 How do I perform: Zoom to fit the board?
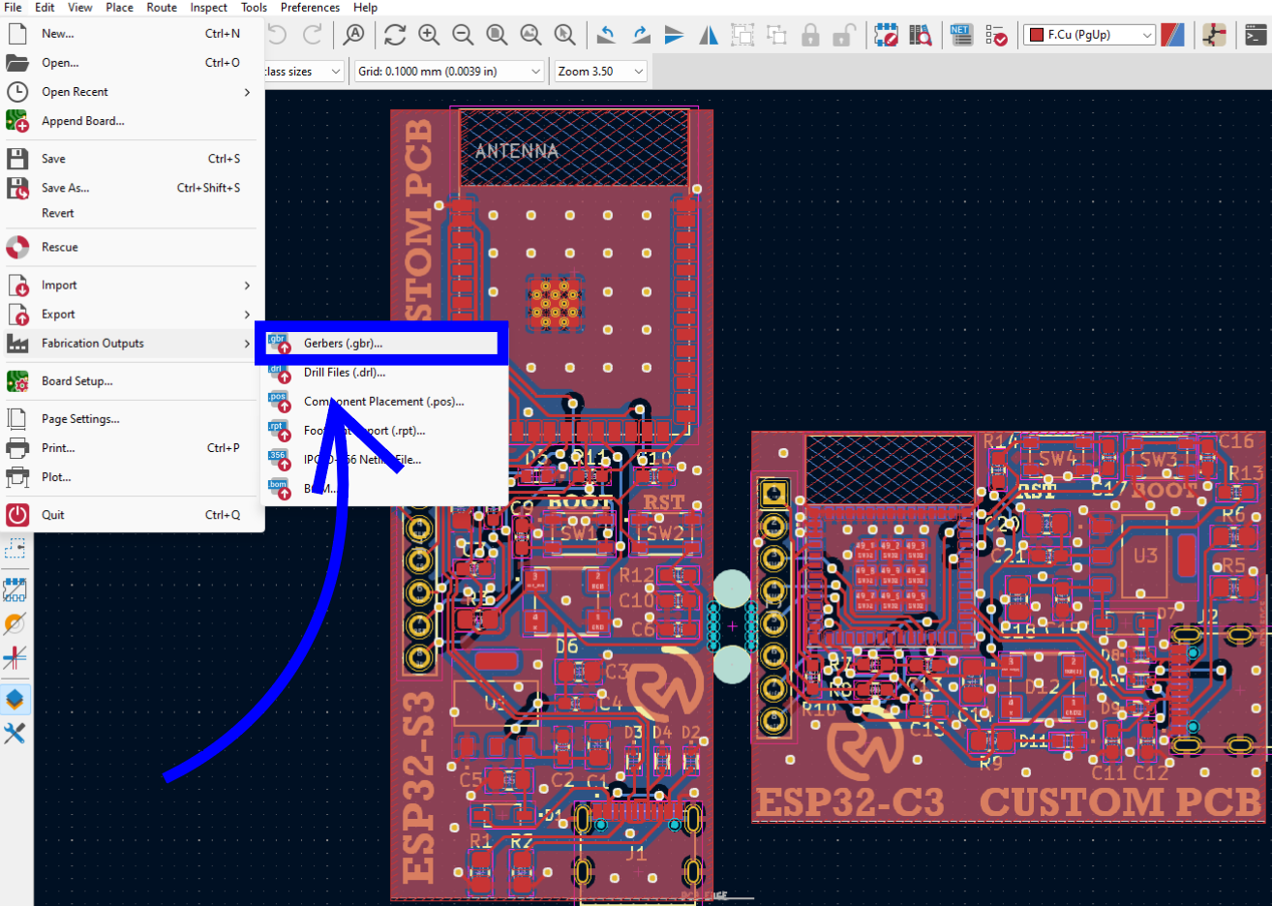[497, 35]
